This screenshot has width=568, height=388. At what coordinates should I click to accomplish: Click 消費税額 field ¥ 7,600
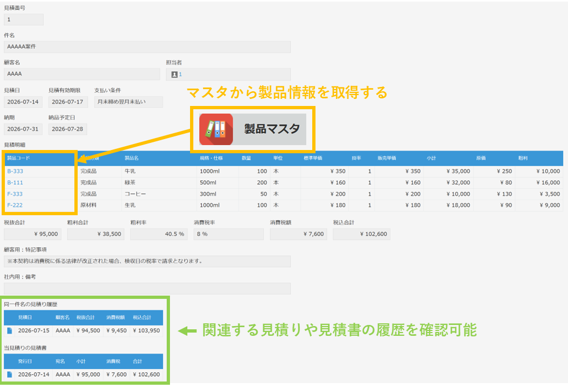click(299, 234)
